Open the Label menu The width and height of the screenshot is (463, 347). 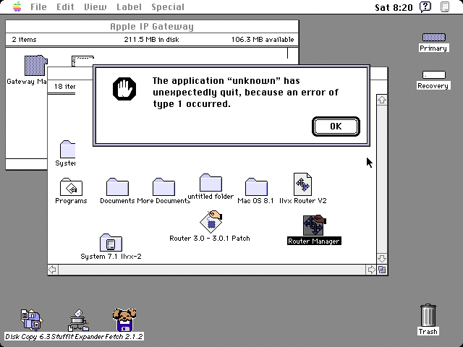click(x=129, y=7)
